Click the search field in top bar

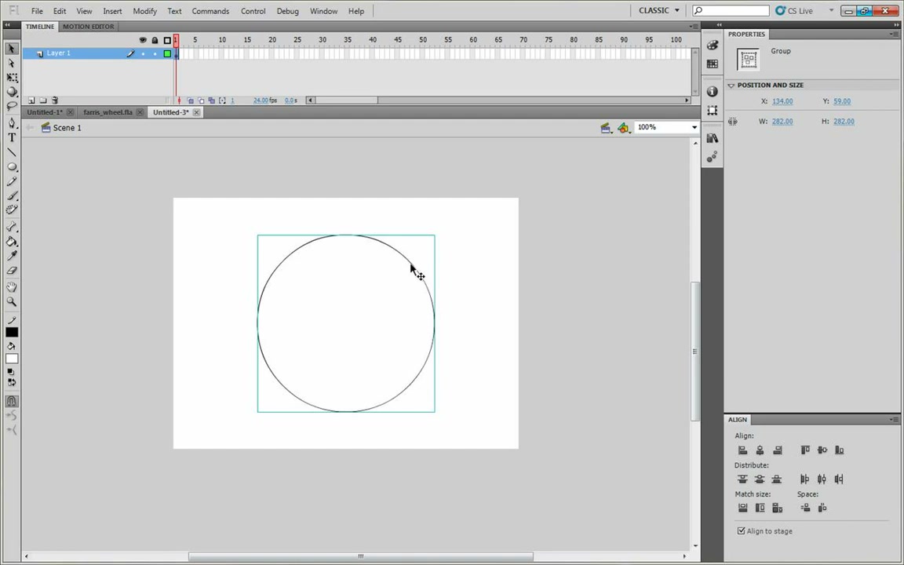tap(731, 10)
